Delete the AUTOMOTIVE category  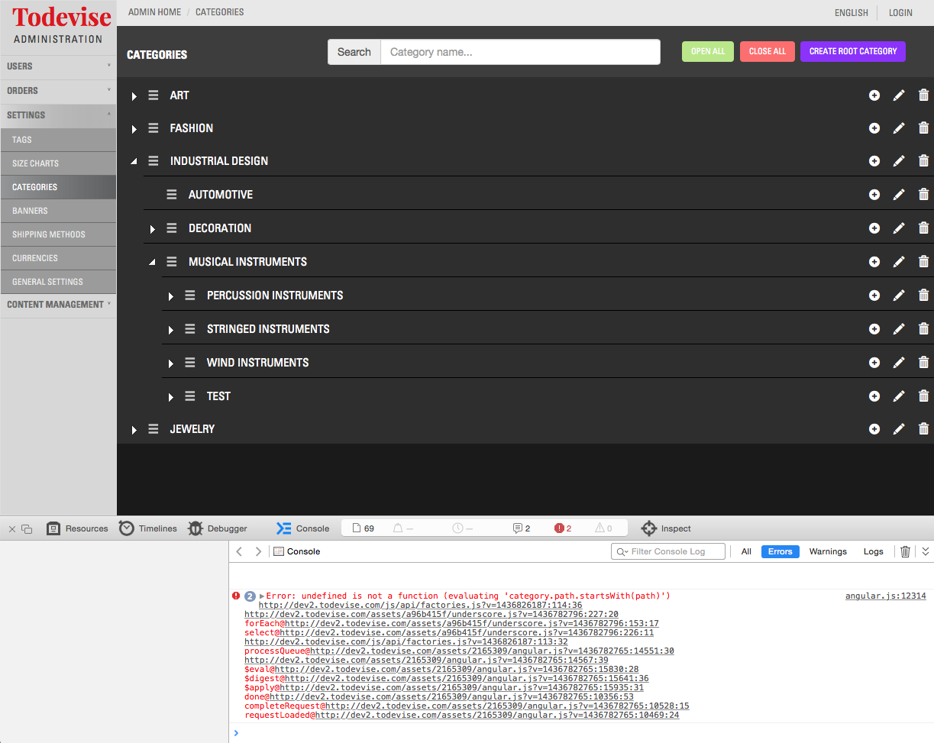tap(923, 195)
